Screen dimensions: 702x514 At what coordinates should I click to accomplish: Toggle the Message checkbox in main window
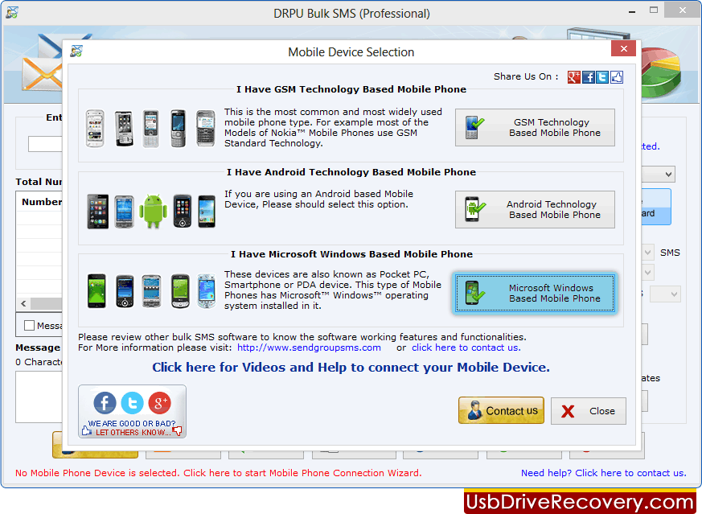coord(29,326)
